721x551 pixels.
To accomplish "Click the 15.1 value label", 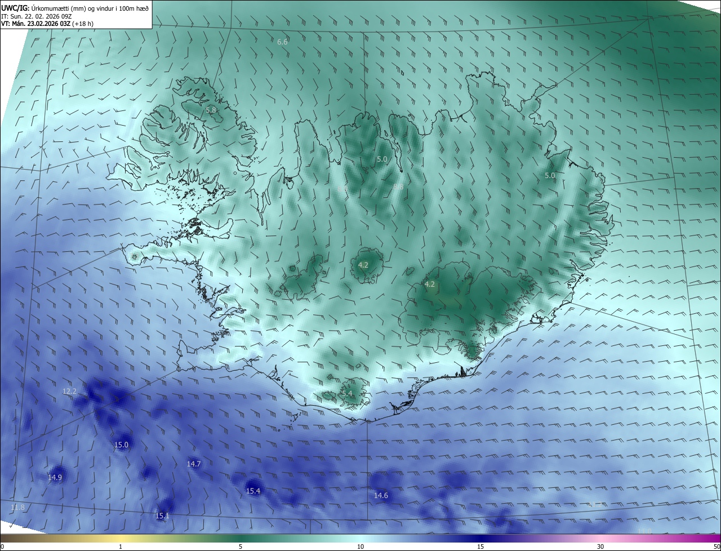I will (162, 516).
